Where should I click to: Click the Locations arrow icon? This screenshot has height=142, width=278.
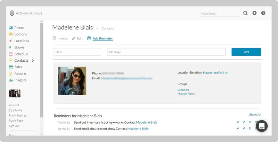11,41
